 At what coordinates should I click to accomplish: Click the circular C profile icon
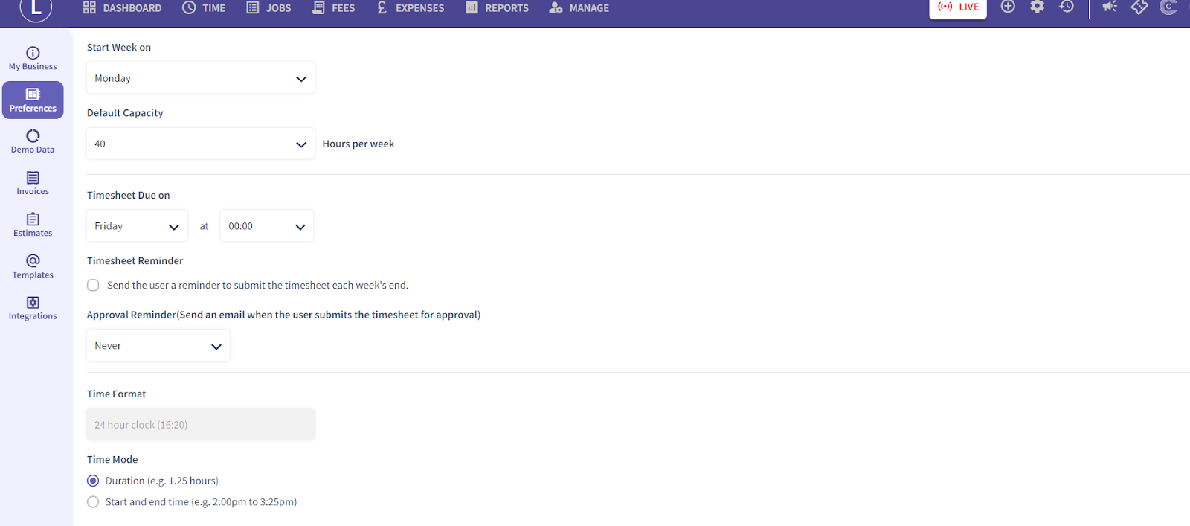coord(1168,7)
